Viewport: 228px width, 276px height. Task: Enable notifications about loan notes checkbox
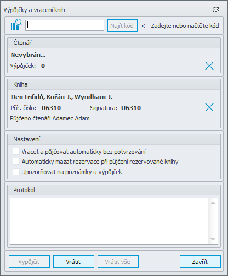click(16, 172)
